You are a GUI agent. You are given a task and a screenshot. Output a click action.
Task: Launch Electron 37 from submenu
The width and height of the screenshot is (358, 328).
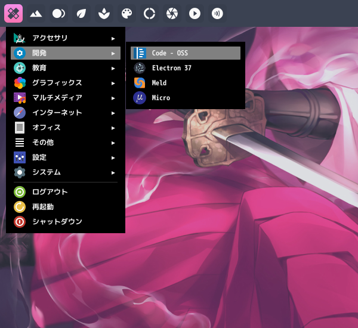[x=186, y=68]
